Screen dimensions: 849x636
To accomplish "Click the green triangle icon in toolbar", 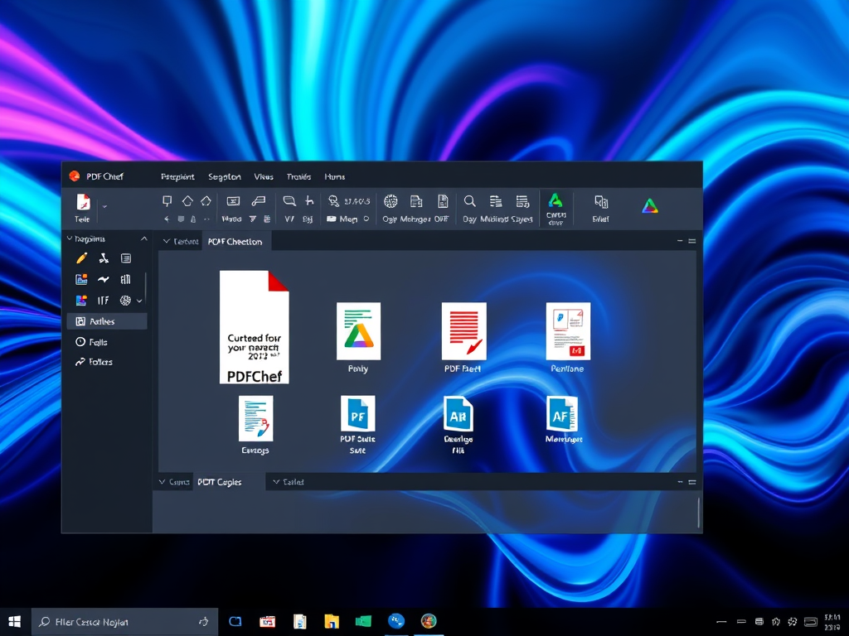I will 555,200.
